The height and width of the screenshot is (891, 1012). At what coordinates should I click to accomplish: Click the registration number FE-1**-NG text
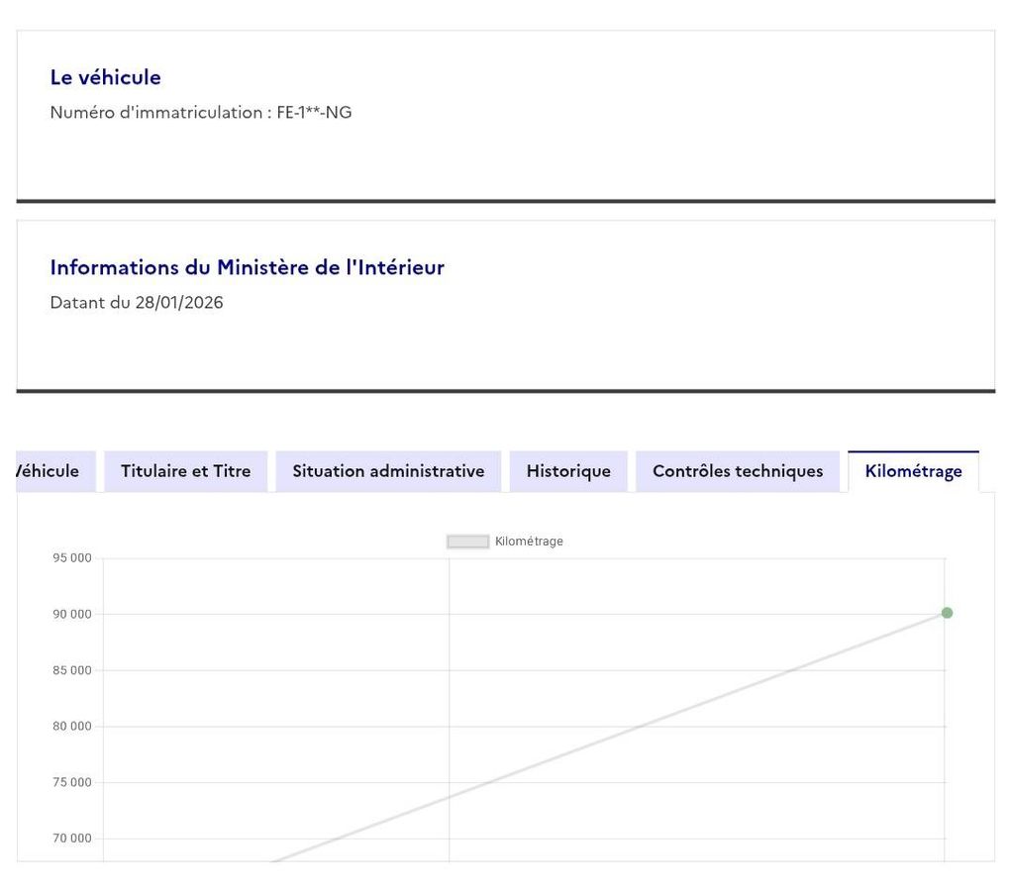click(313, 112)
